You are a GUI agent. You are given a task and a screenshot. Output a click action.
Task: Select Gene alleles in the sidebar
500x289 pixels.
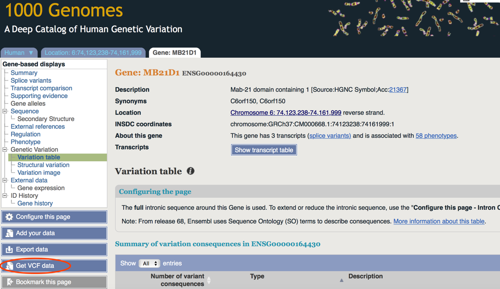tap(28, 104)
